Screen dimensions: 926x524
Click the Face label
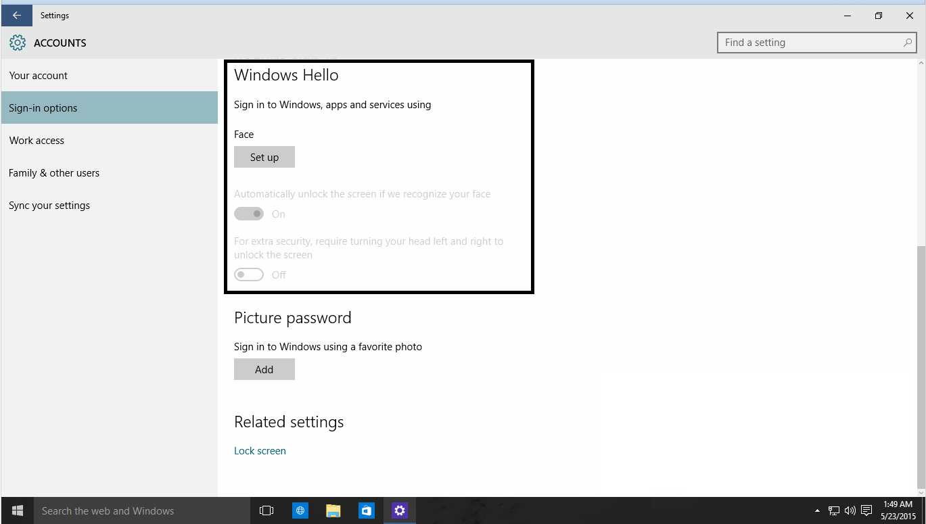244,135
